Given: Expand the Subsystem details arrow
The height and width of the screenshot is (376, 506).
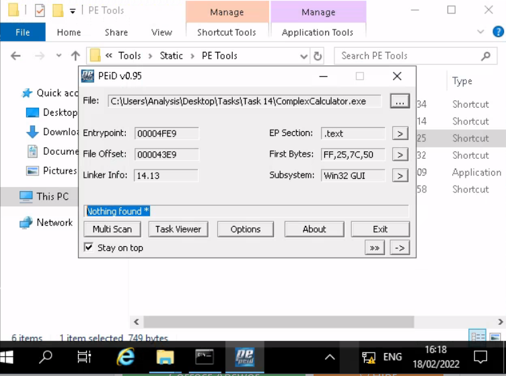Looking at the screenshot, I should (x=400, y=176).
